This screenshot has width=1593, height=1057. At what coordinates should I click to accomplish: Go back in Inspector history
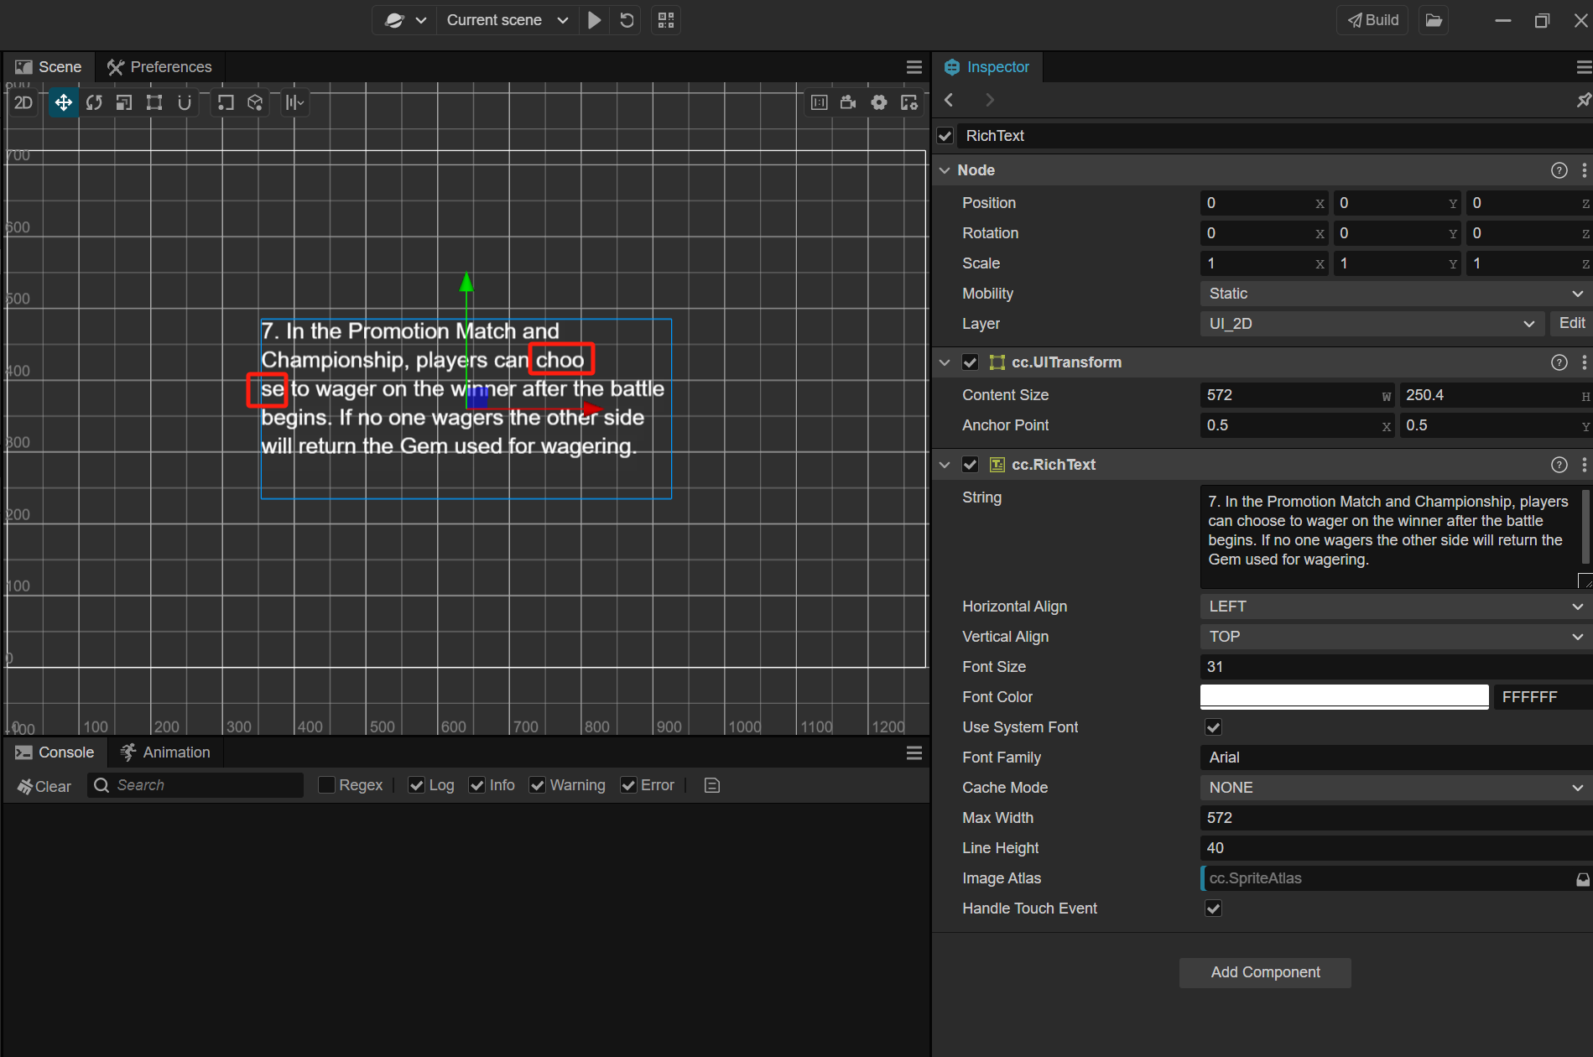coord(949,100)
